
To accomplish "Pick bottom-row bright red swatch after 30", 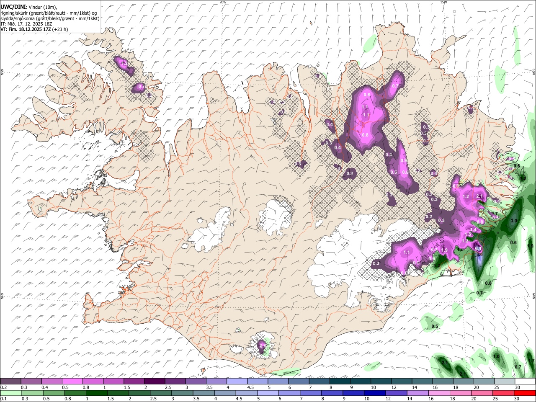I will click(525, 393).
